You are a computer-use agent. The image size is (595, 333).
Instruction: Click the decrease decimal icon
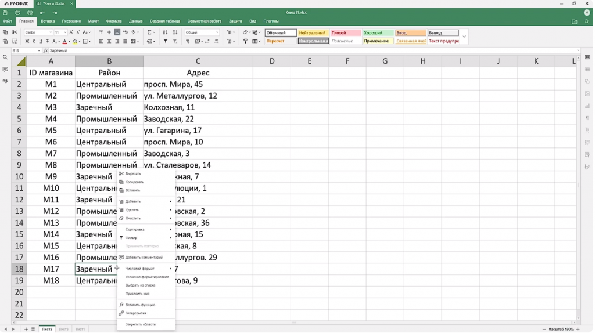point(207,41)
